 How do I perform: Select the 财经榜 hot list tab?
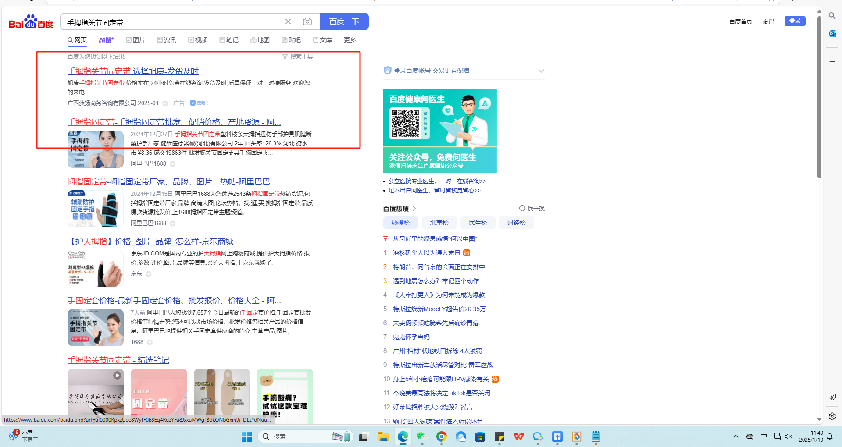[x=517, y=223]
